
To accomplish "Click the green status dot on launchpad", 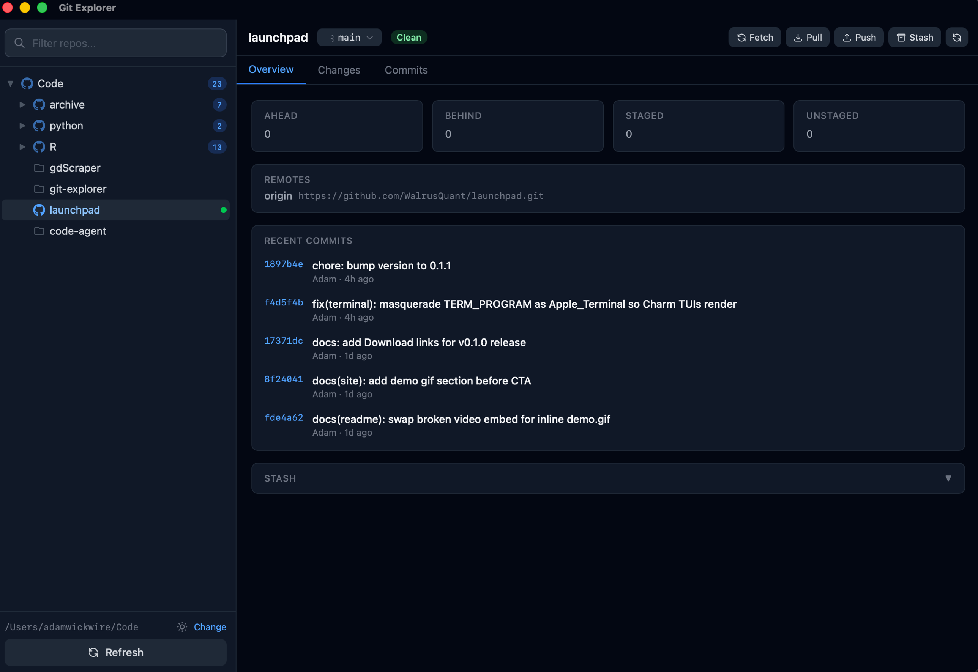I will pos(224,210).
